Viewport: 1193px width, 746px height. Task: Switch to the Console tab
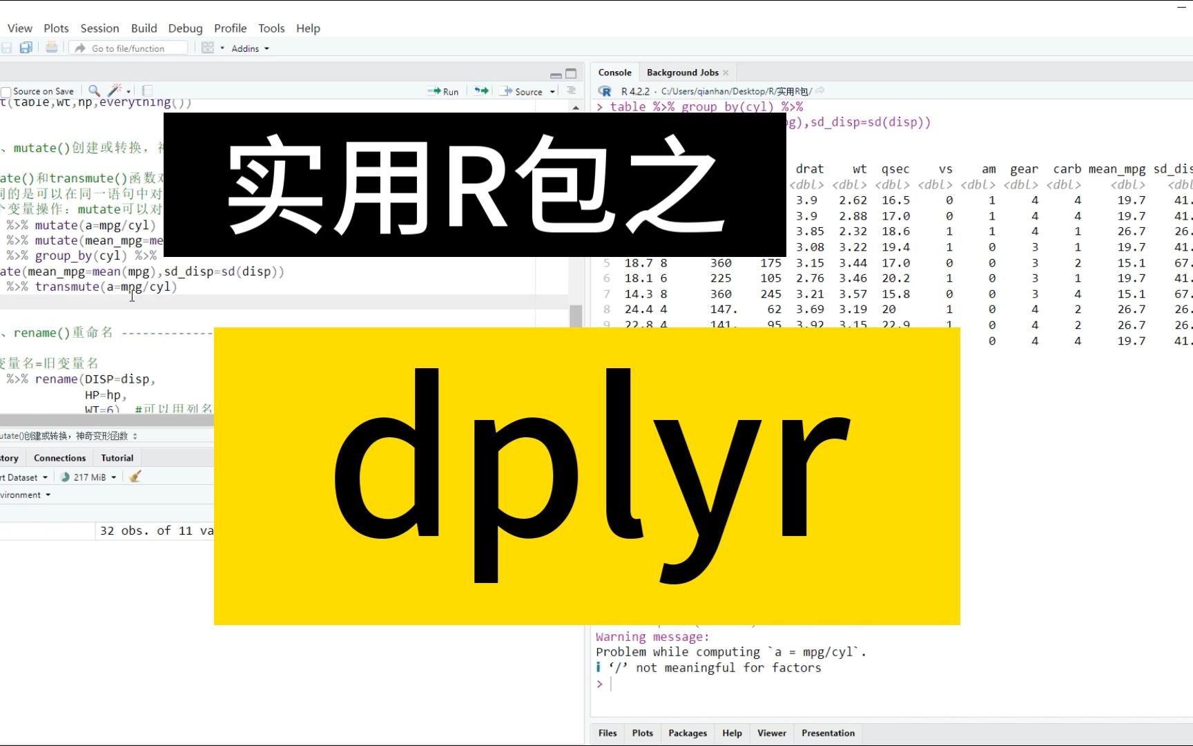[614, 73]
